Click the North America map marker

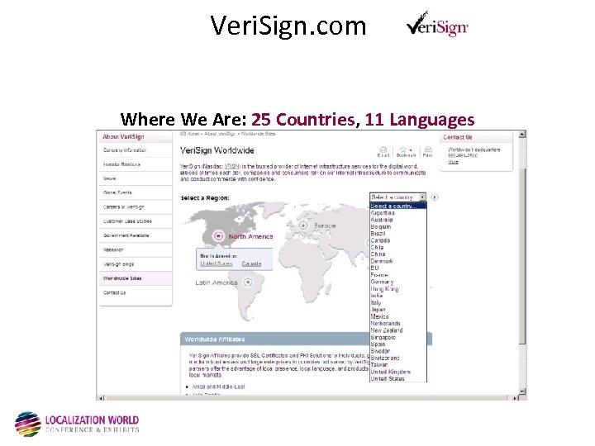click(x=218, y=236)
